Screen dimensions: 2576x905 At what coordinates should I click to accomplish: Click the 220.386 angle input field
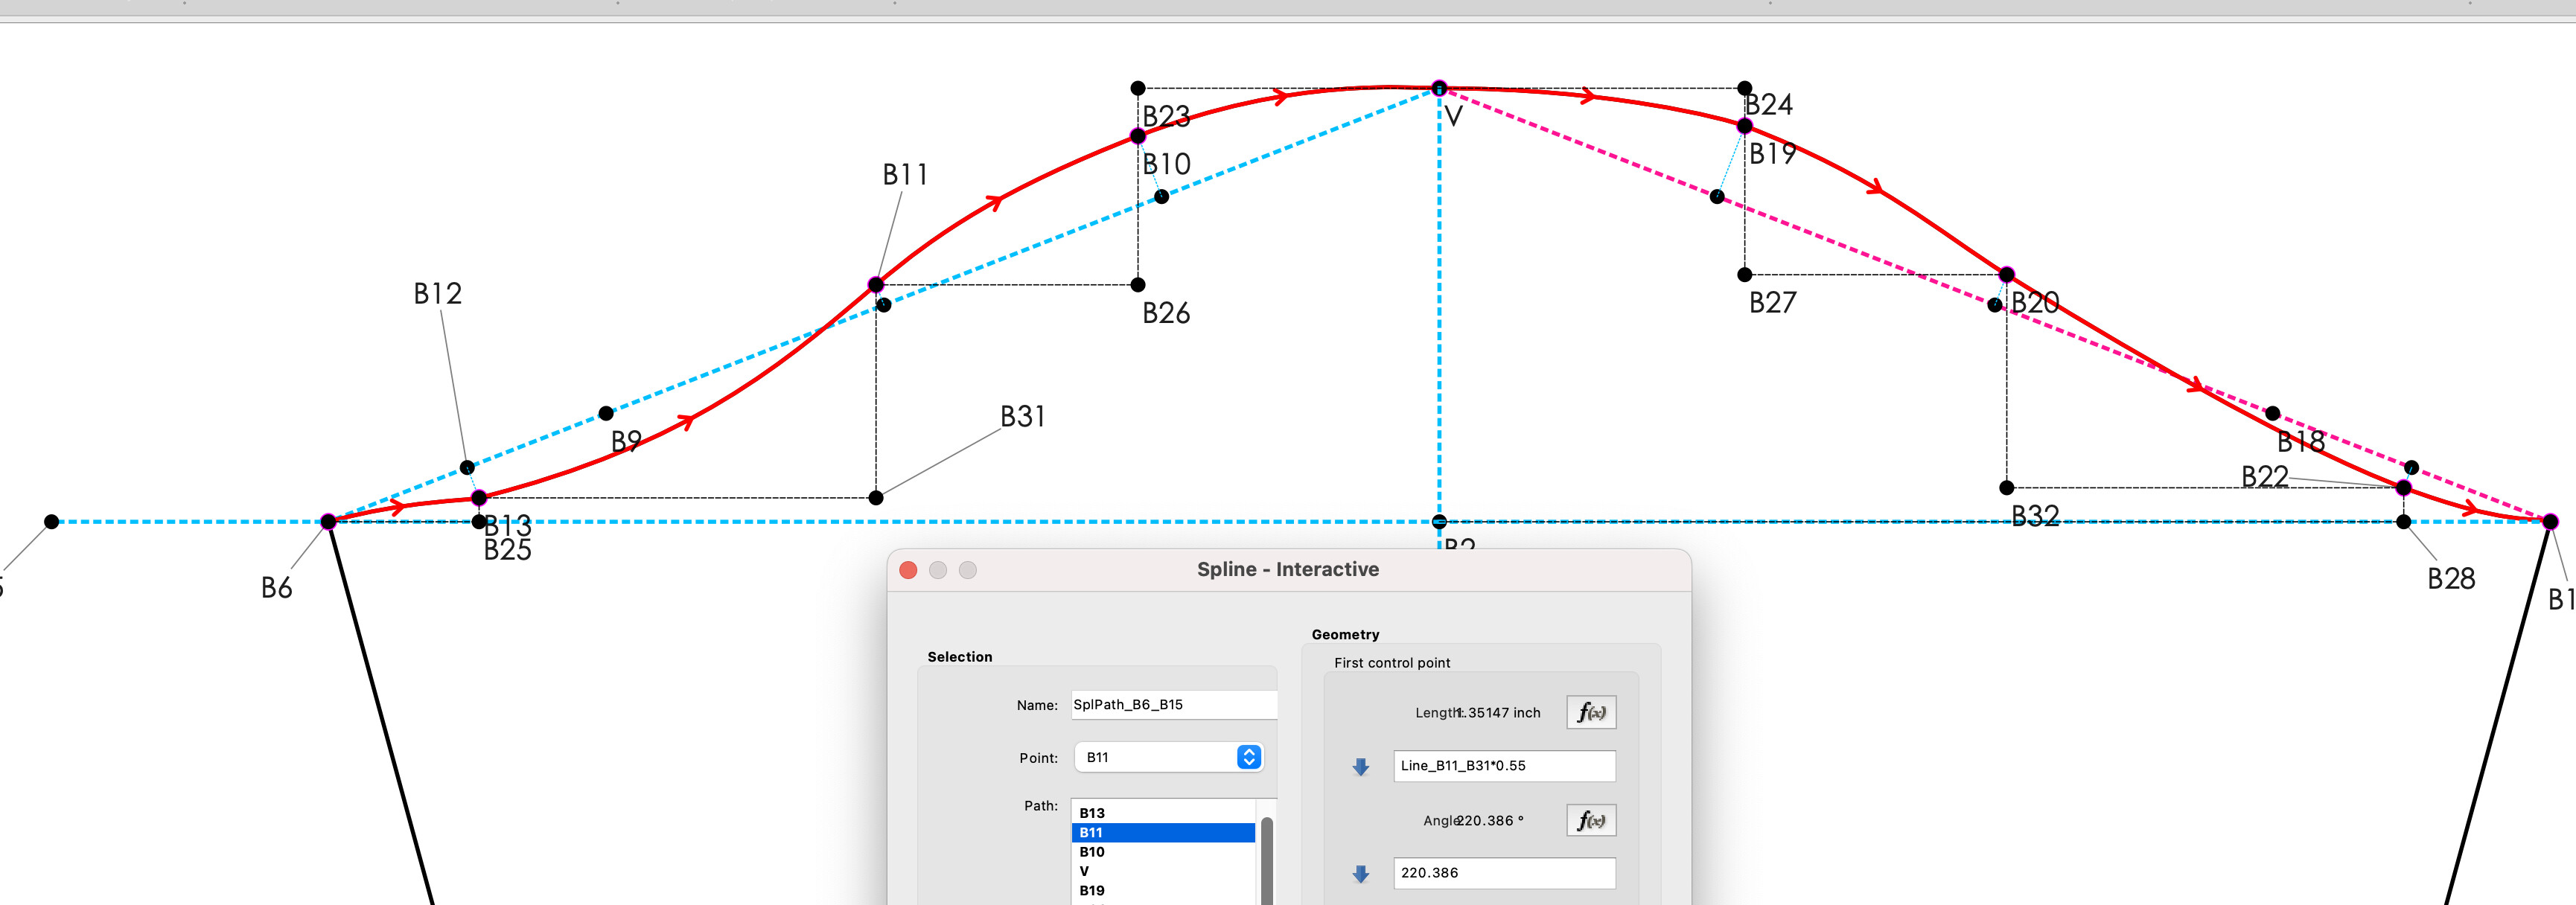(x=1503, y=873)
